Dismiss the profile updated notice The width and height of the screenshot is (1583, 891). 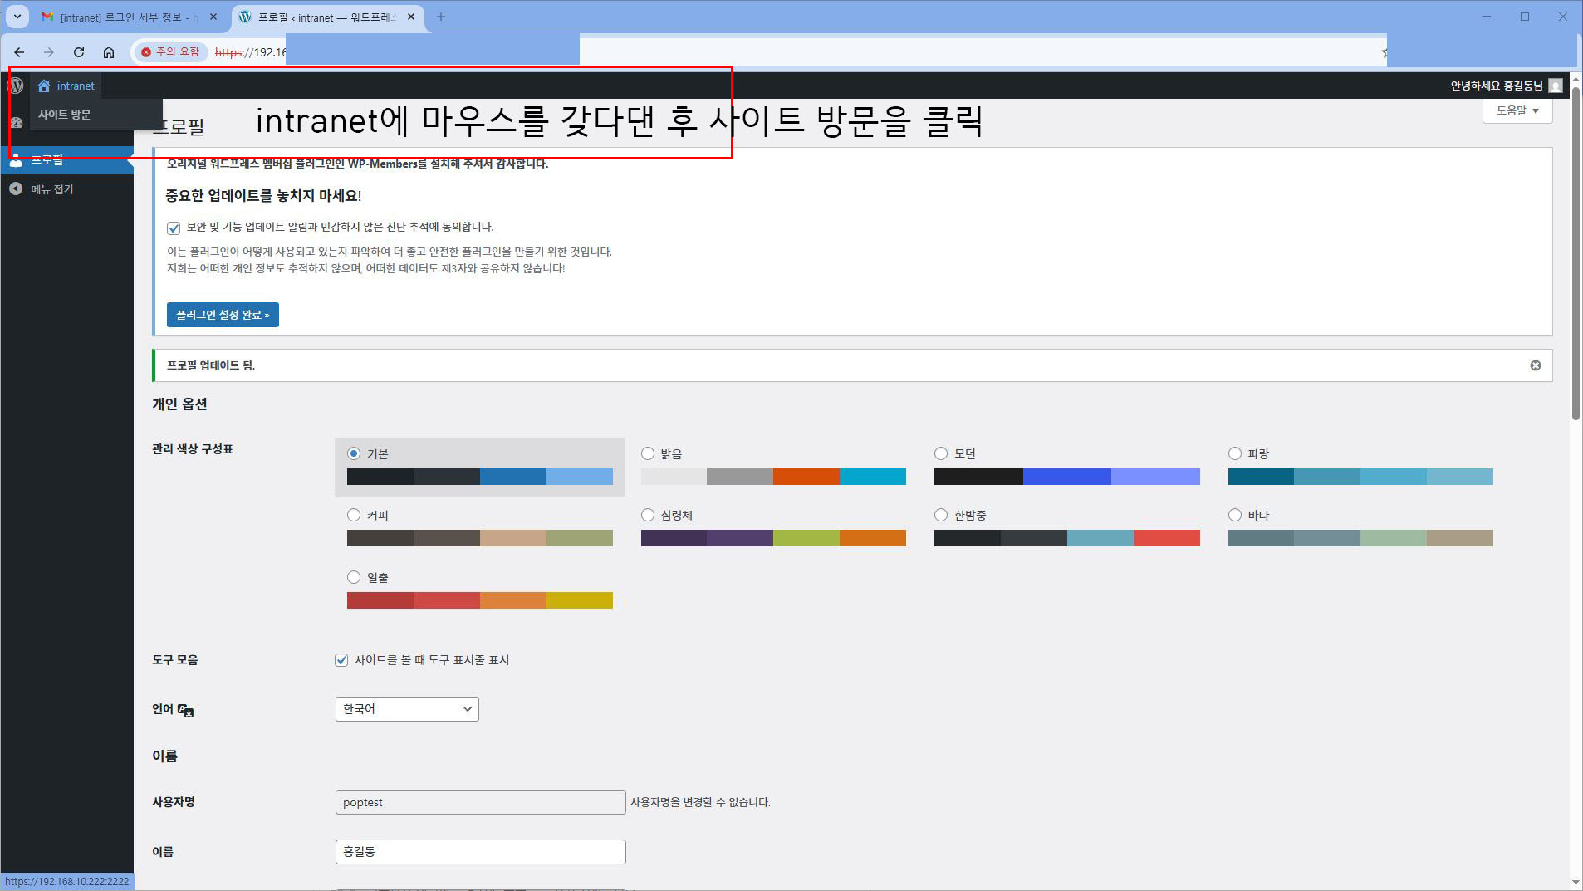1535,365
